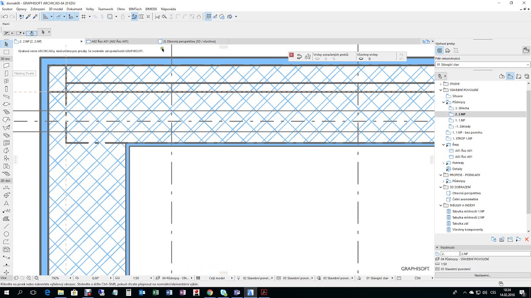Select the Circle tool in the toolbox
531x298 pixels.
point(6,234)
